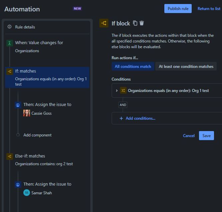Viewport: 222px width, 212px height.
Task: Click the Add component circle marker
Action: [x=18, y=135]
